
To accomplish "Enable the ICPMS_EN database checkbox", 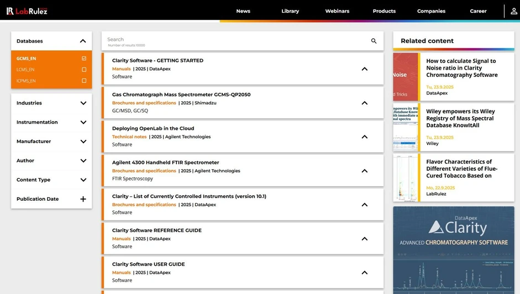I will pos(84,81).
